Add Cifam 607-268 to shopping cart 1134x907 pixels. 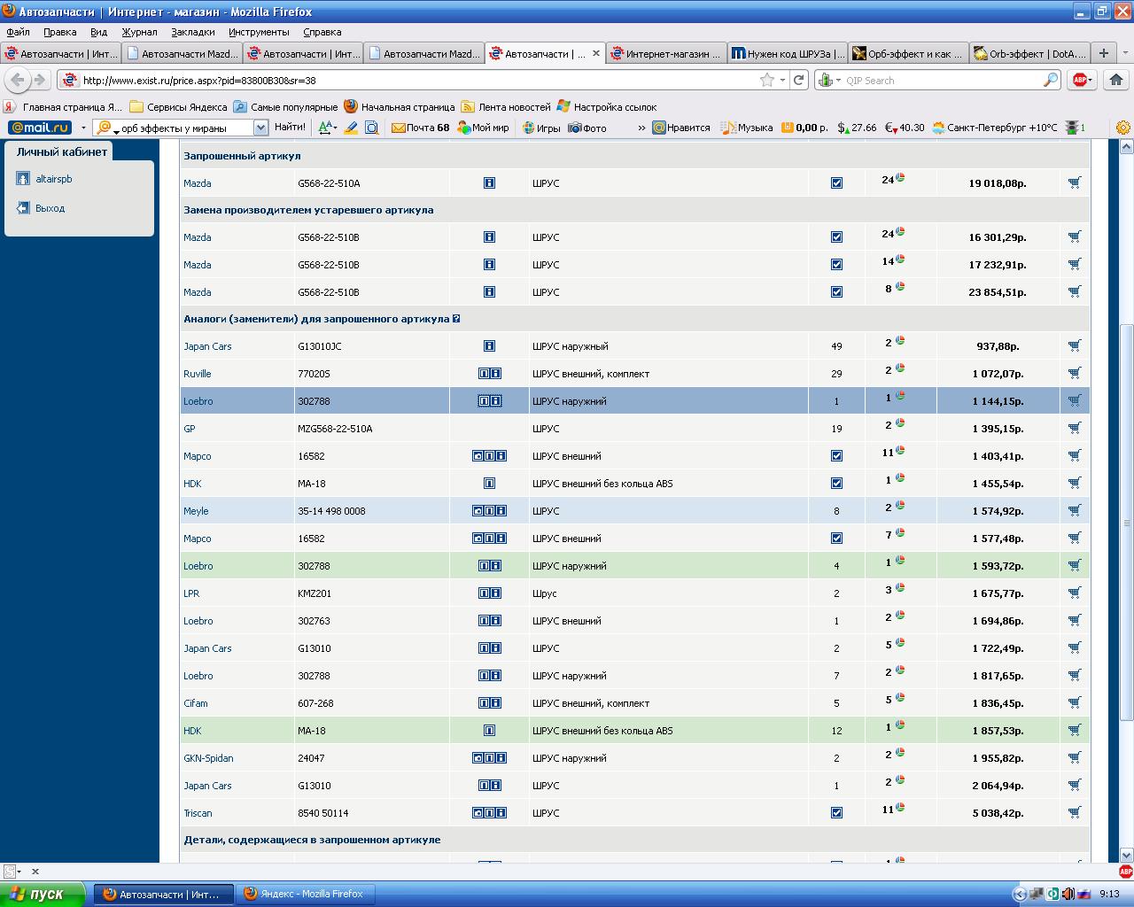point(1075,702)
